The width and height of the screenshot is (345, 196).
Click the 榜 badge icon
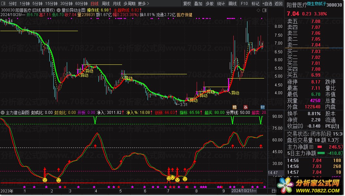[235, 107]
